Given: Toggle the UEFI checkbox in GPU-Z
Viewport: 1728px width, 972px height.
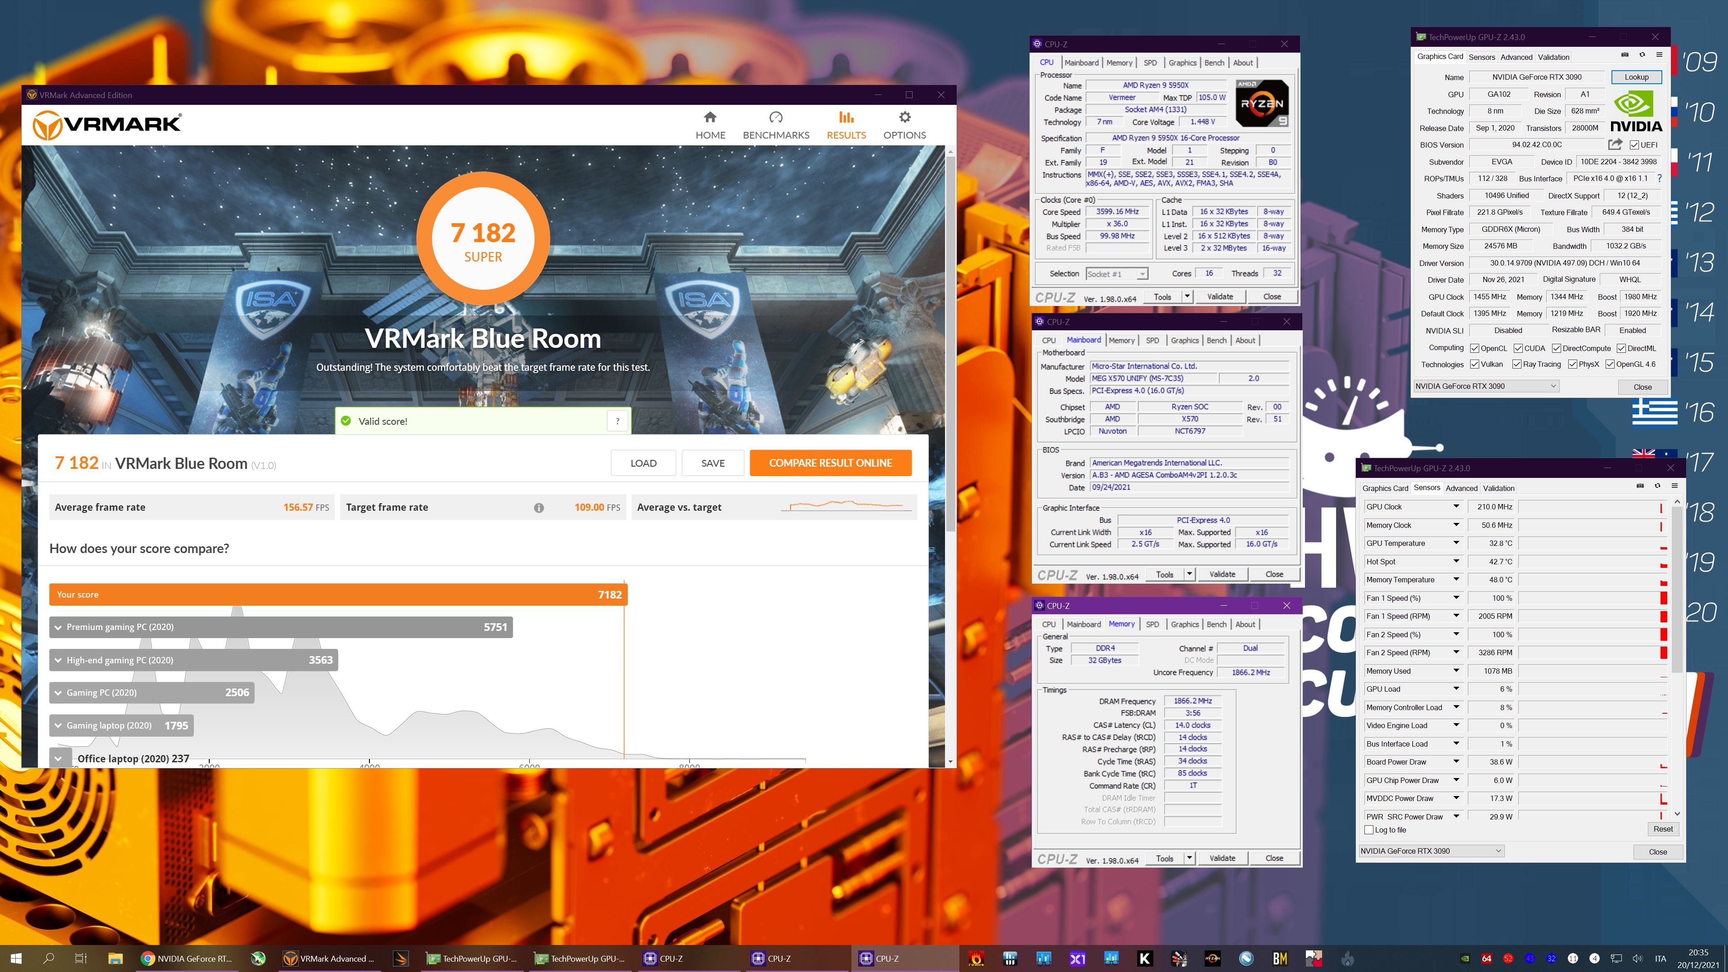Looking at the screenshot, I should click(1634, 145).
